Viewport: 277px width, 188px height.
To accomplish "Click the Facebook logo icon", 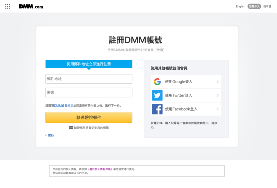I will click(157, 109).
